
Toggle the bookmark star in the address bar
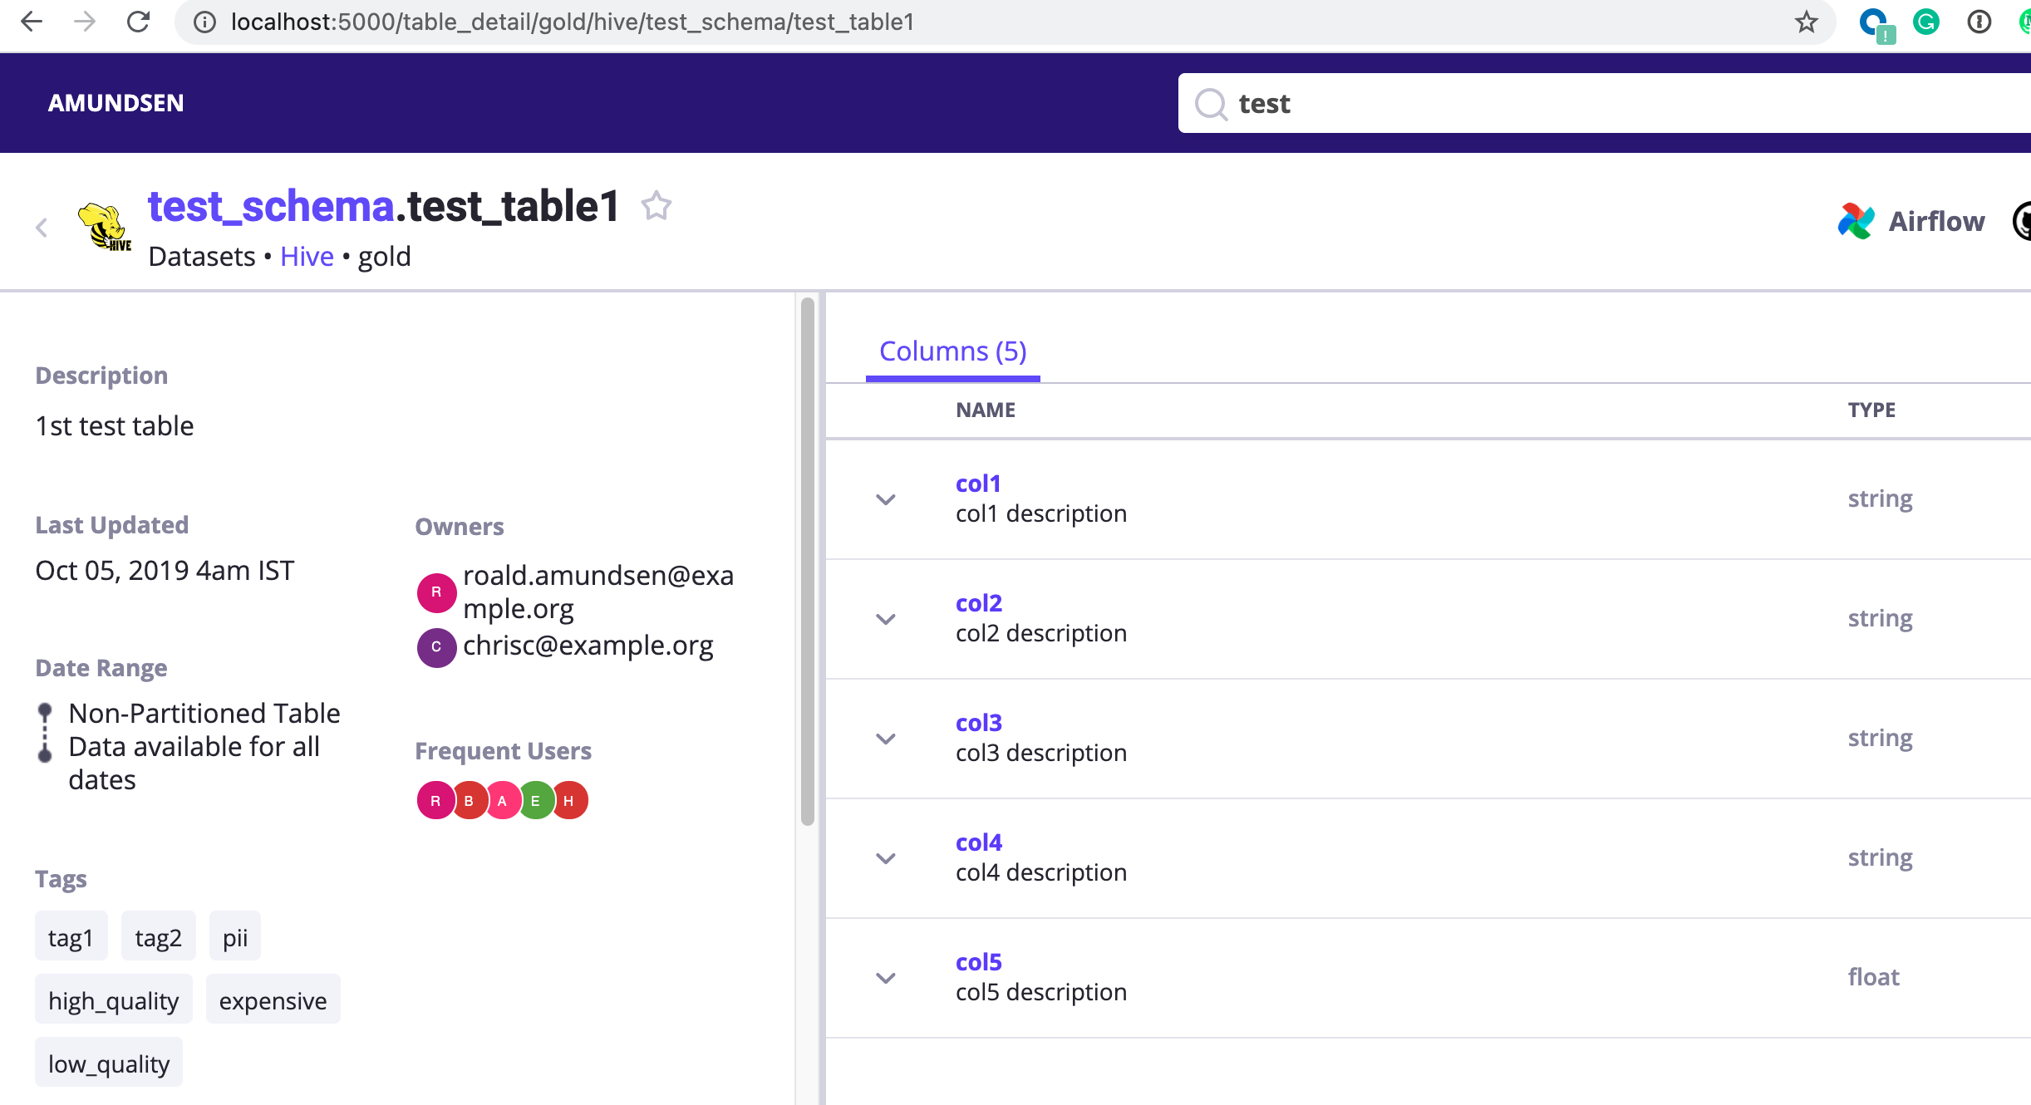coord(1805,22)
